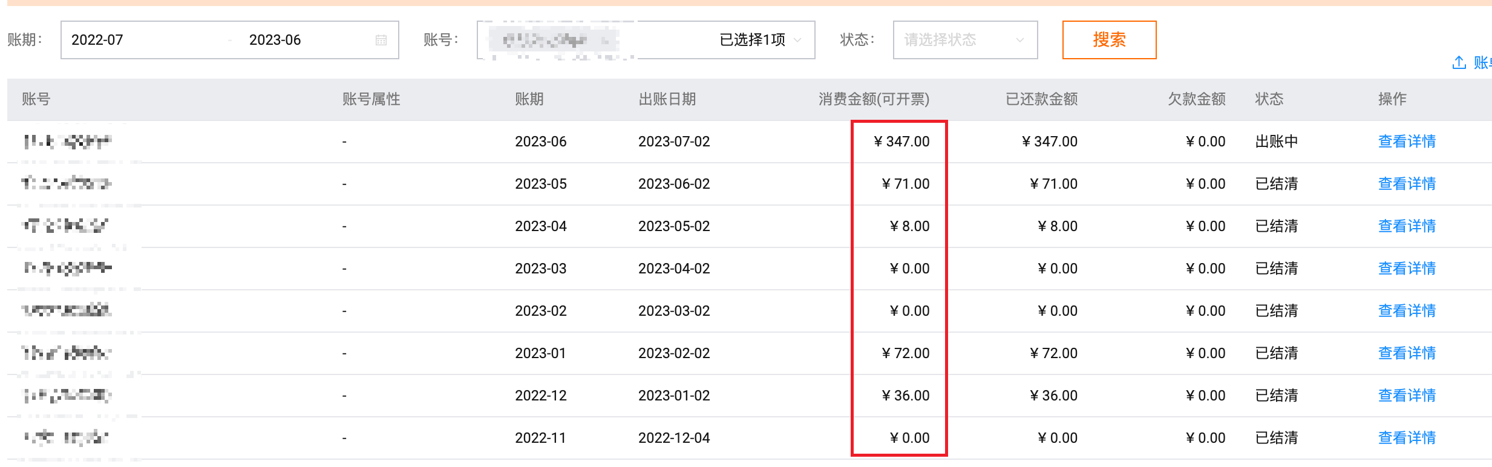1492x467 pixels.
Task: Click the 消费金额(可开票) column header
Action: 874,99
